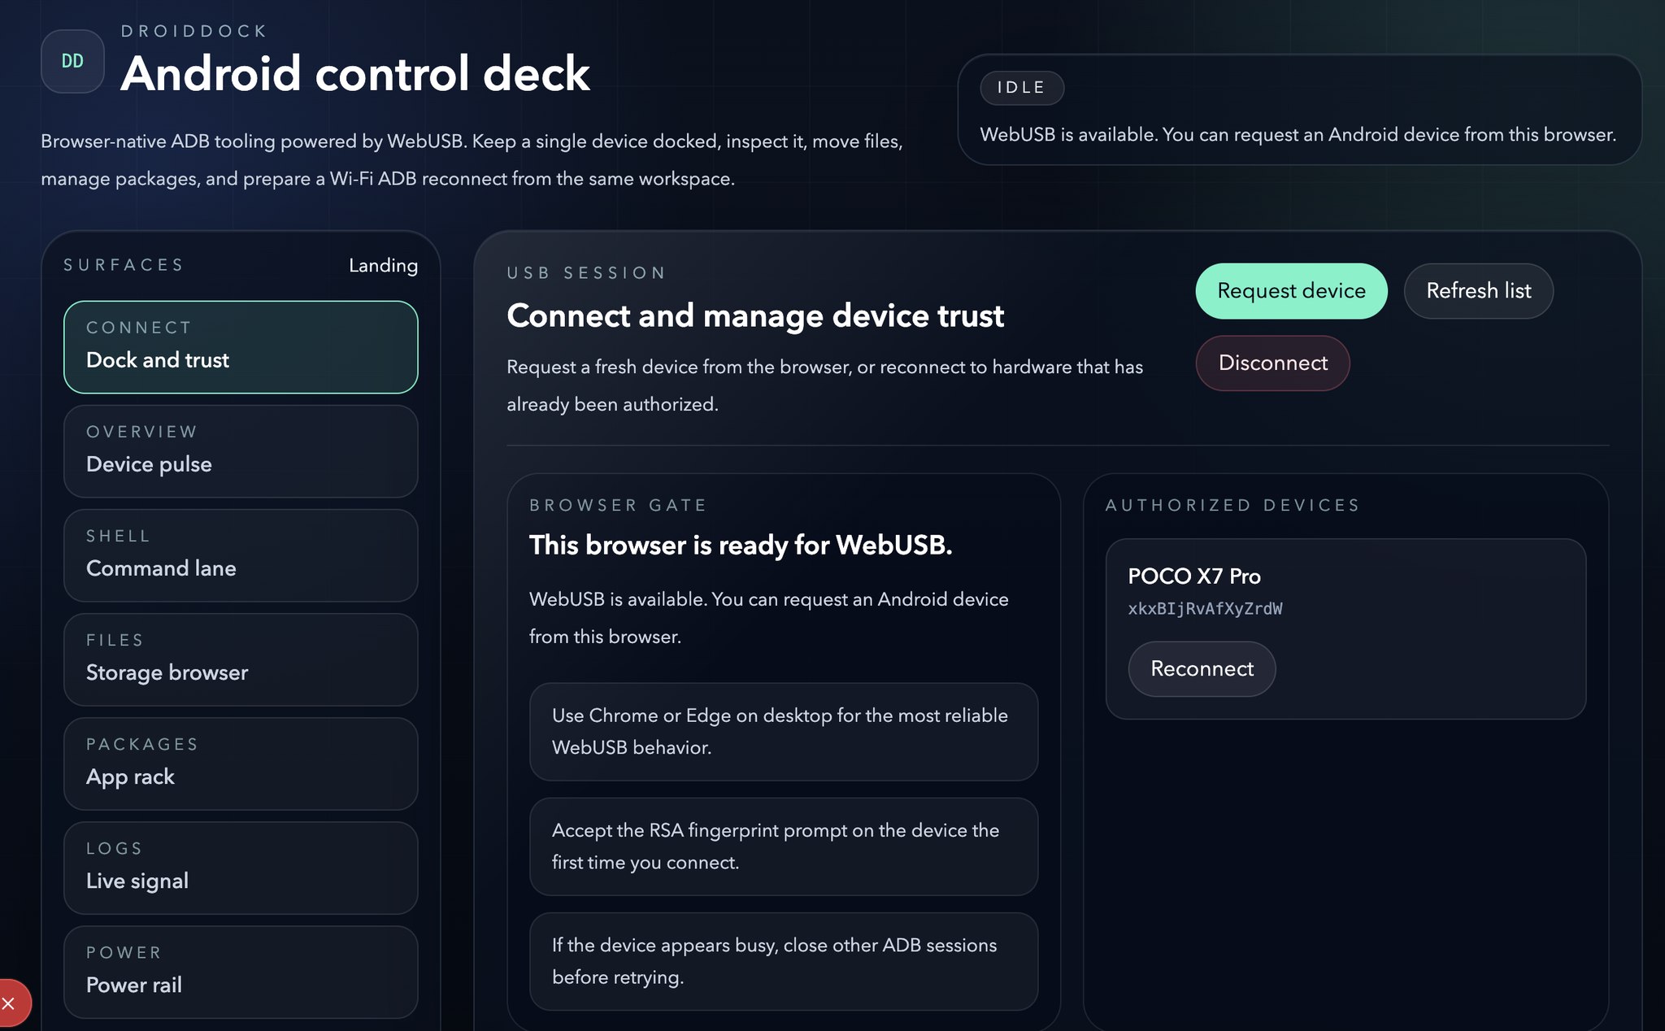Click the DROIDDOCK brand text
This screenshot has height=1031, width=1665.
click(x=194, y=31)
